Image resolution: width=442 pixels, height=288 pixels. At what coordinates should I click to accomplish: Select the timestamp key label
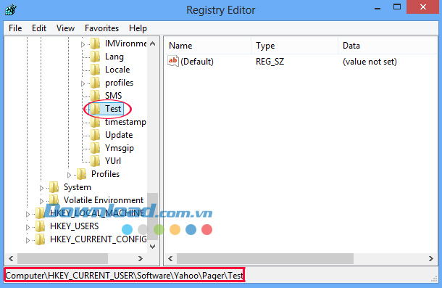125,122
